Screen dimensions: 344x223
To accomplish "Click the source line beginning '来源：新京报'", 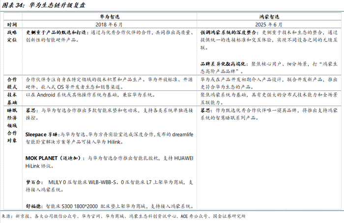I will click(x=123, y=216).
